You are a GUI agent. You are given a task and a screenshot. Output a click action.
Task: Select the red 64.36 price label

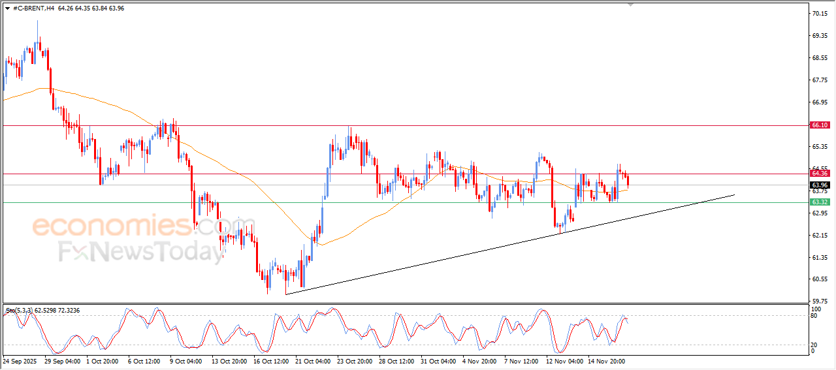[x=819, y=174]
